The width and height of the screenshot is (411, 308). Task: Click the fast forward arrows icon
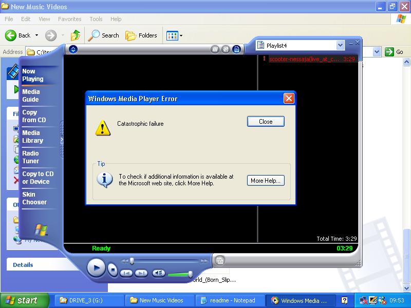click(204, 261)
